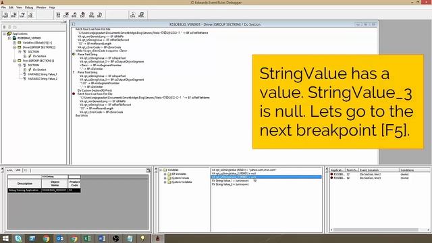Collapse the Applications tree root

coord(5,34)
